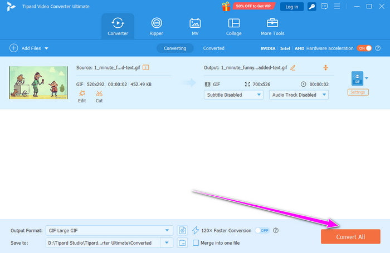The image size is (390, 253).
Task: Open Output Format GIF Large GIF dropdown
Action: (x=110, y=230)
